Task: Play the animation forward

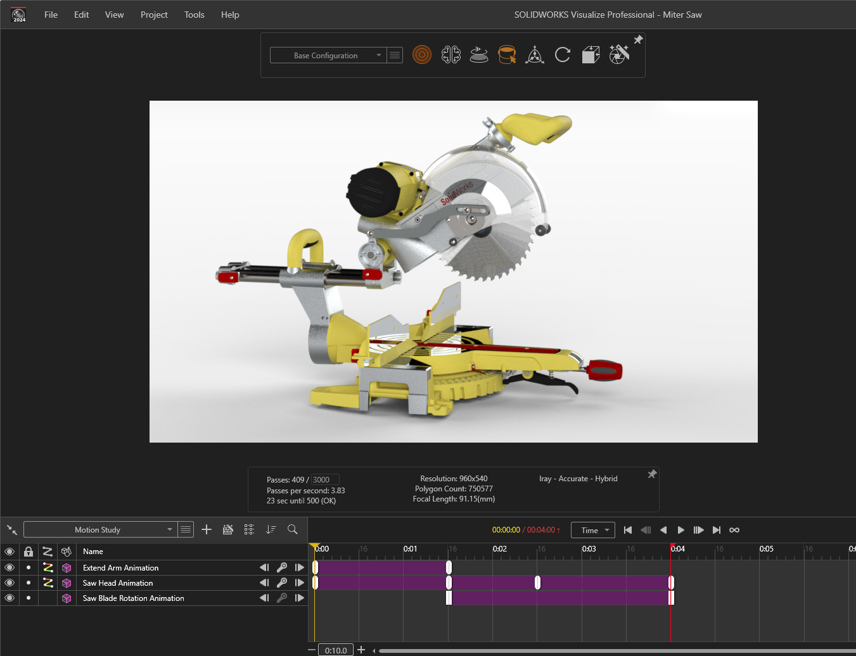Action: point(681,530)
